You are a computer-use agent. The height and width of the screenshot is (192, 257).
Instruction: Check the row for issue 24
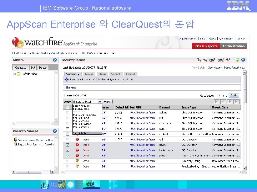(68, 161)
